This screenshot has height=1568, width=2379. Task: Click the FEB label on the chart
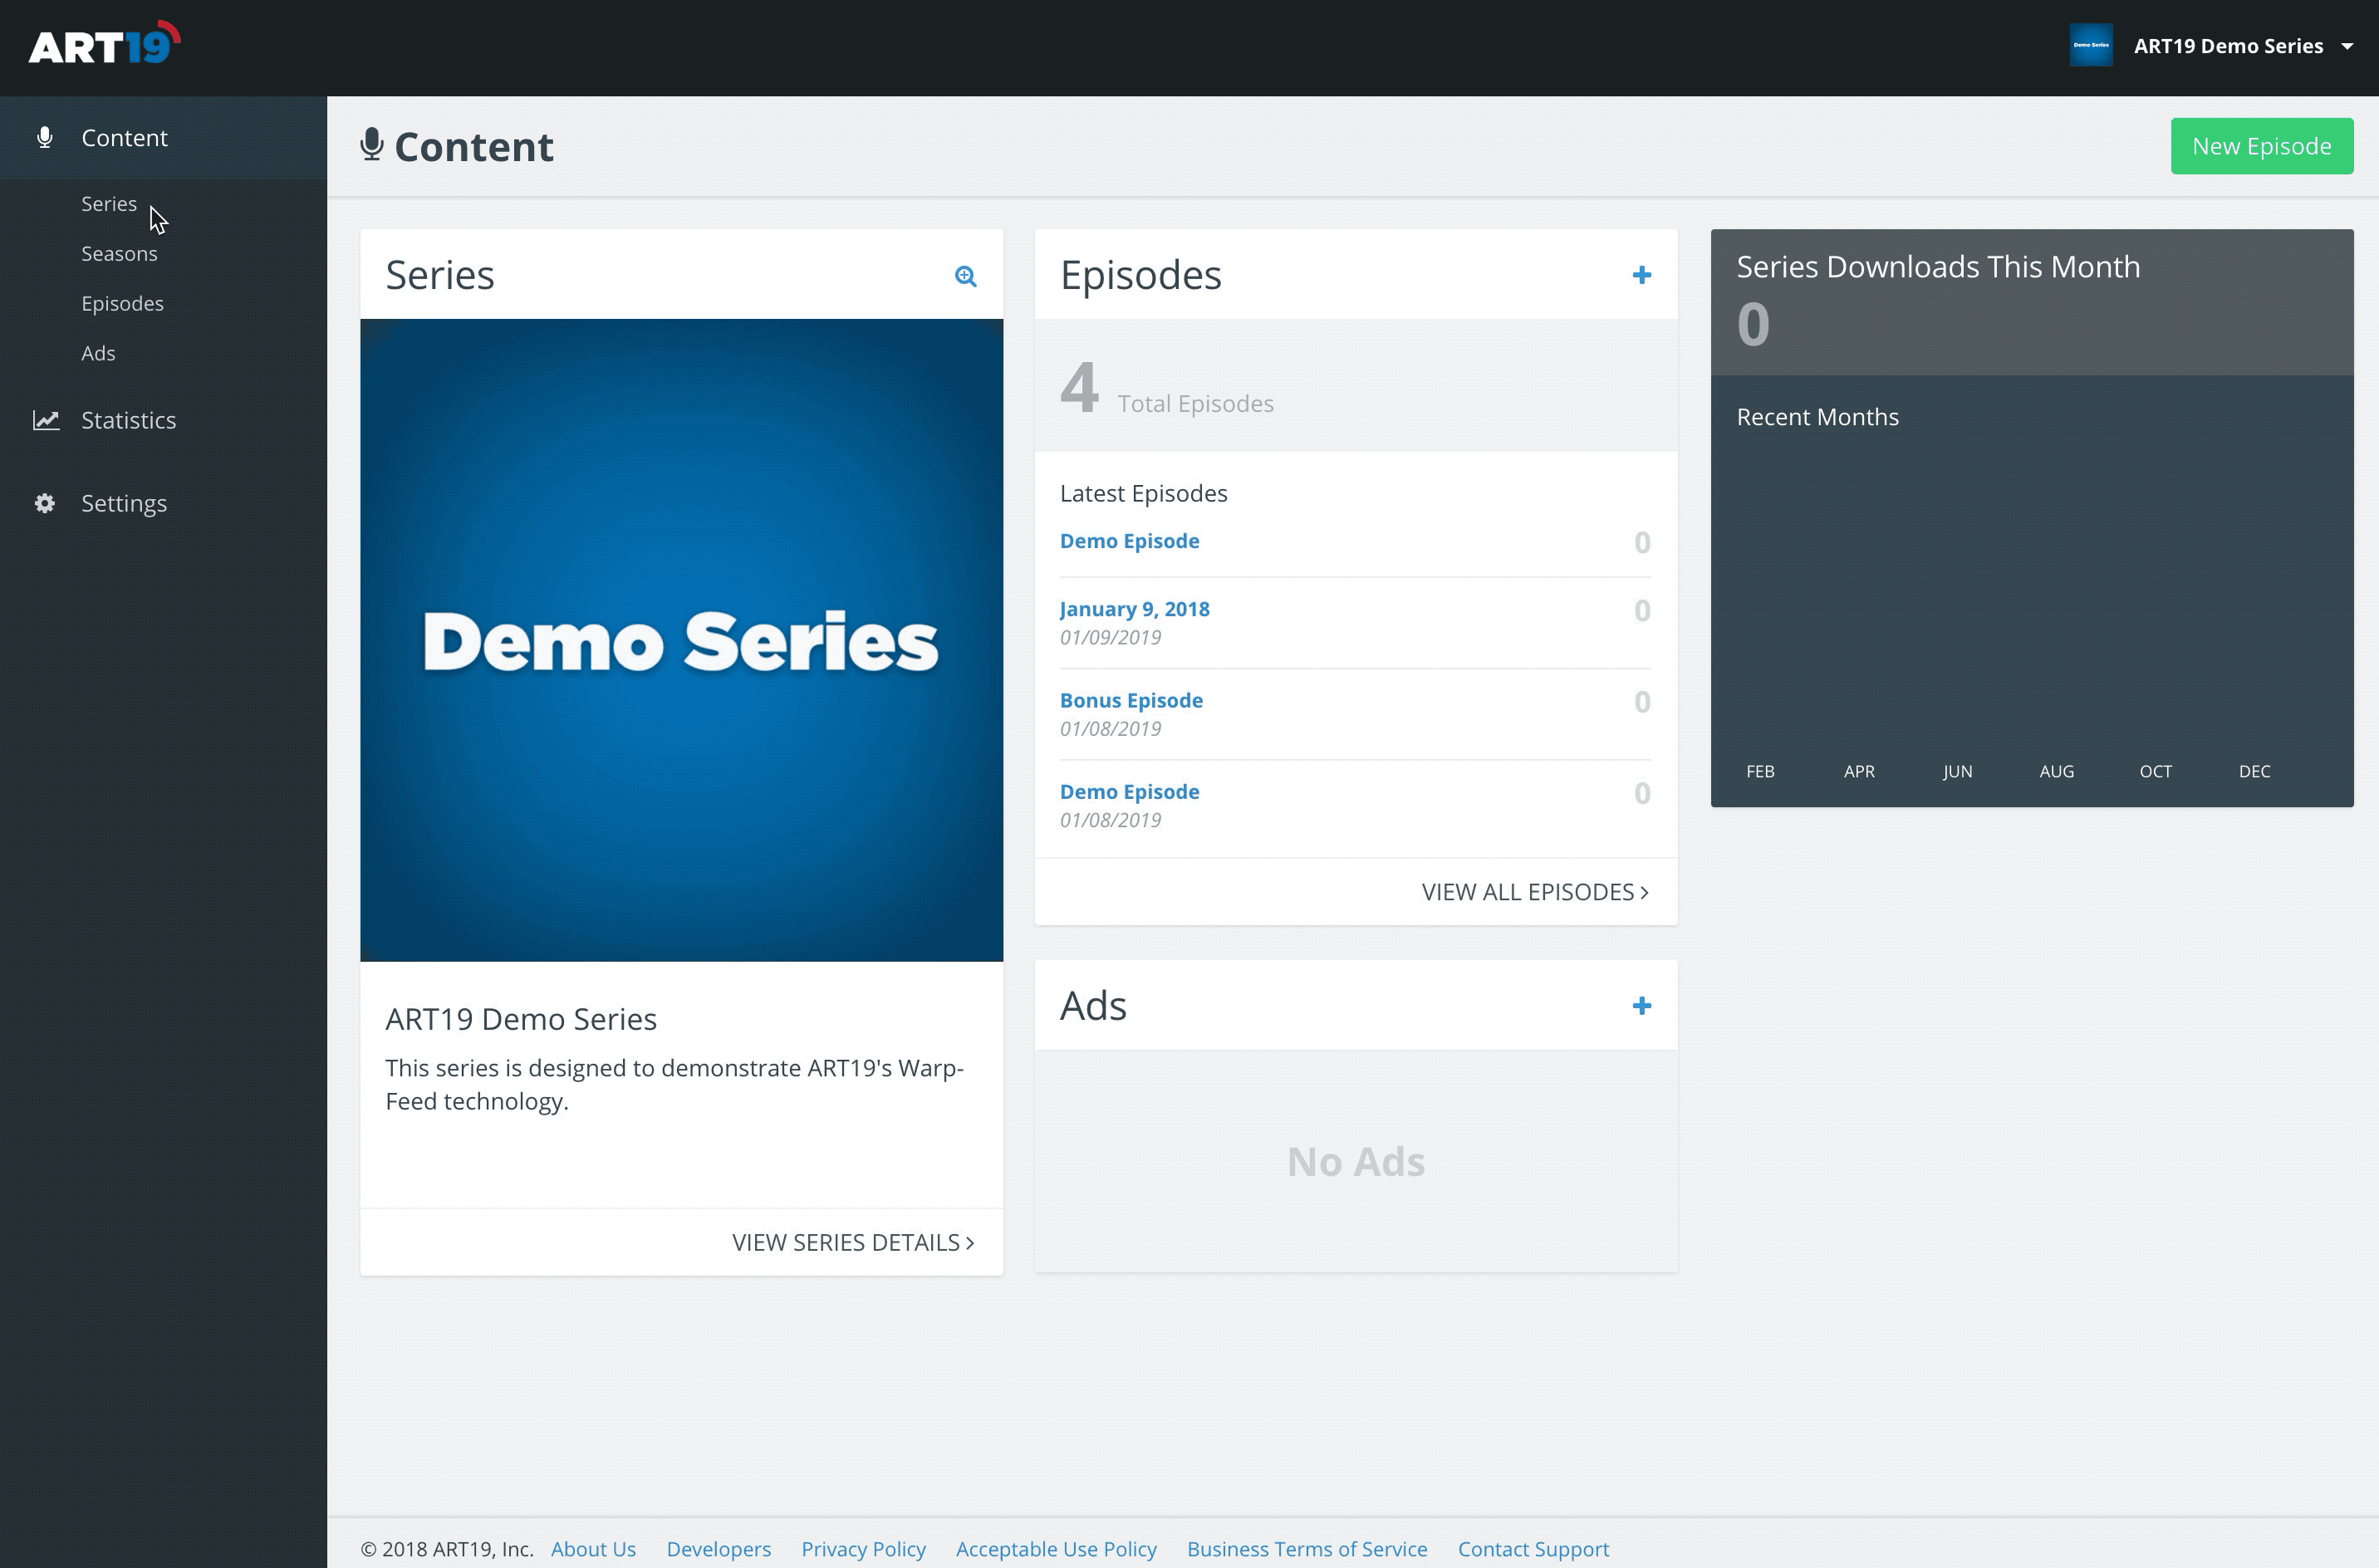pyautogui.click(x=1760, y=772)
